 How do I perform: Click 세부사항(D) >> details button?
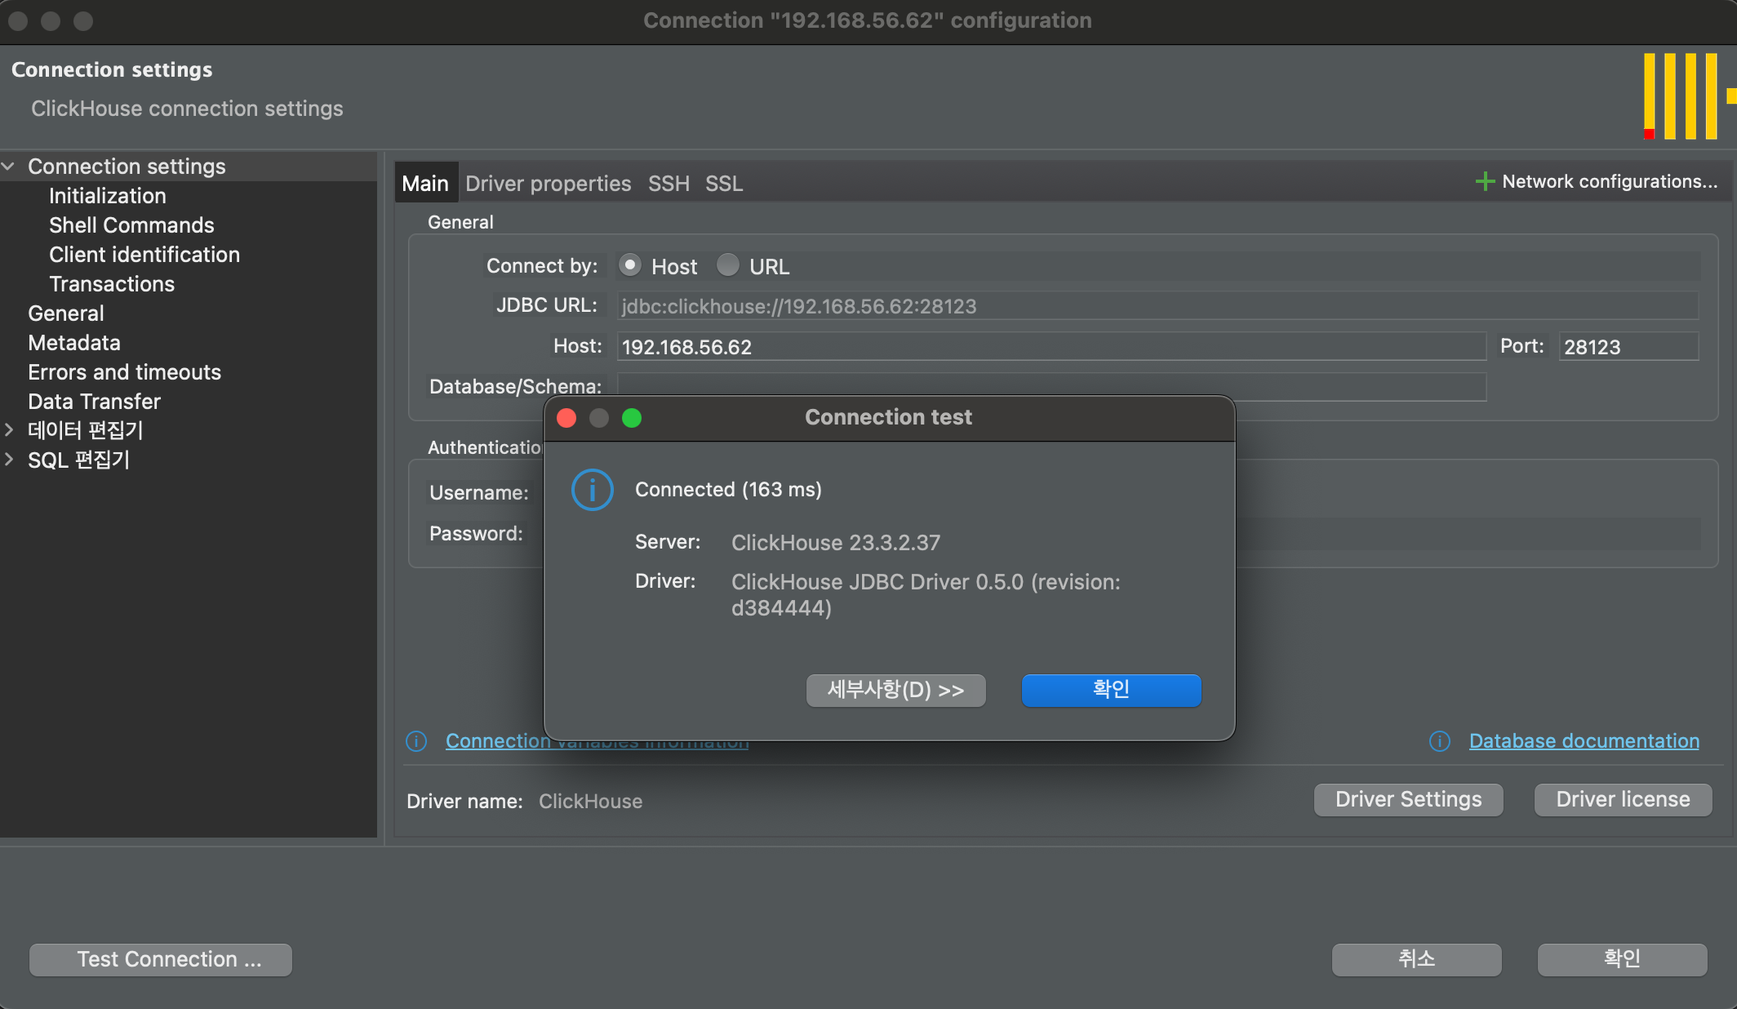click(x=895, y=690)
